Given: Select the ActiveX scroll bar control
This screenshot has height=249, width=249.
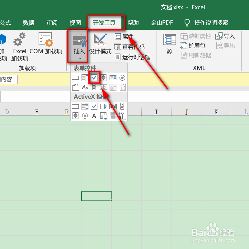Looking at the screenshot, I should pos(75,116).
